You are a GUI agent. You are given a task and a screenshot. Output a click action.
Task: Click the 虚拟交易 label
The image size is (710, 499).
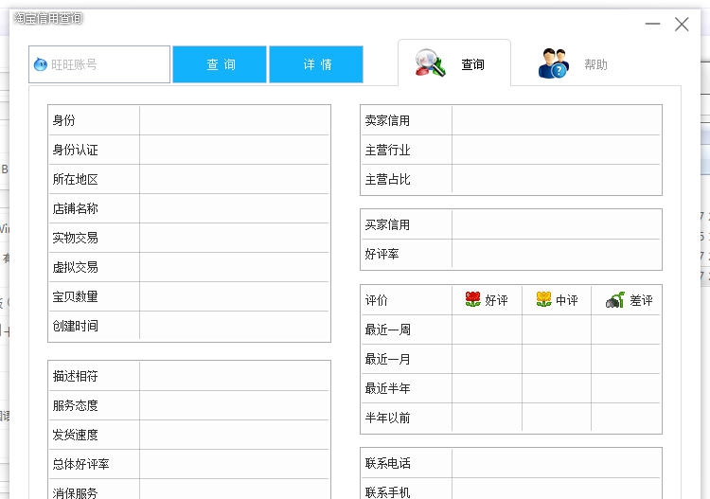(75, 267)
